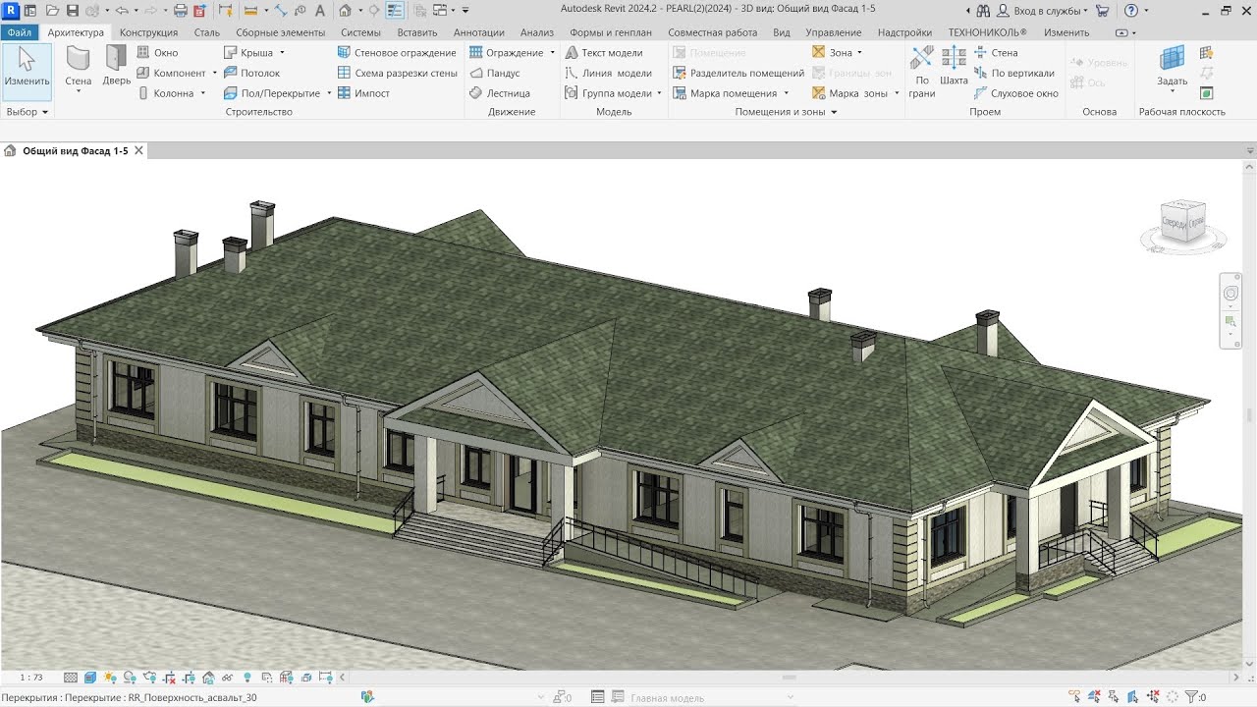This screenshot has width=1257, height=707.
Task: Open the Файл menu
Action: 20,32
